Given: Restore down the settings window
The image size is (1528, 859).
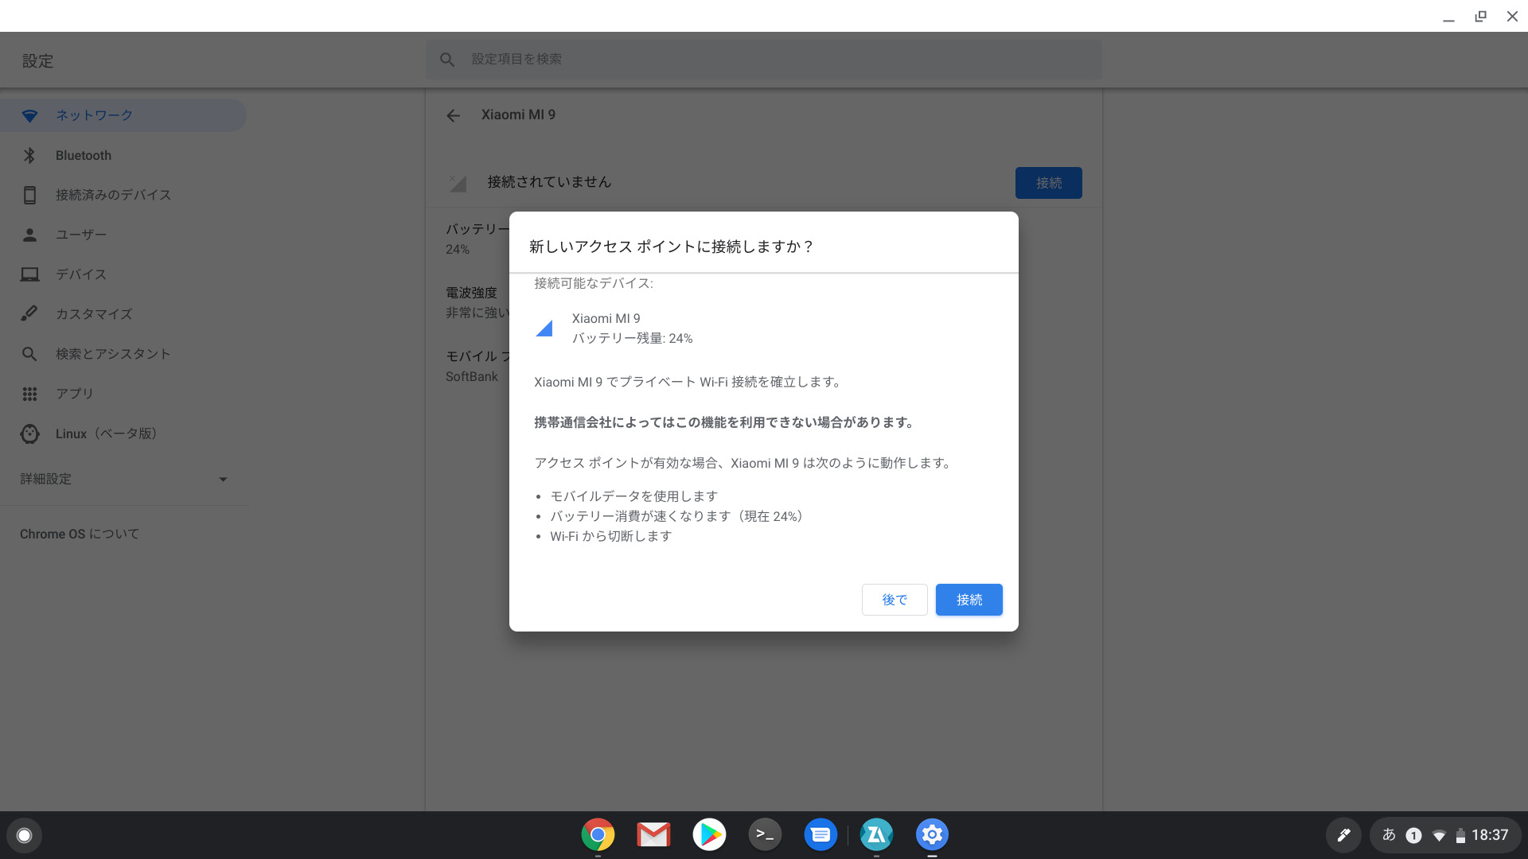Looking at the screenshot, I should pos(1480,17).
